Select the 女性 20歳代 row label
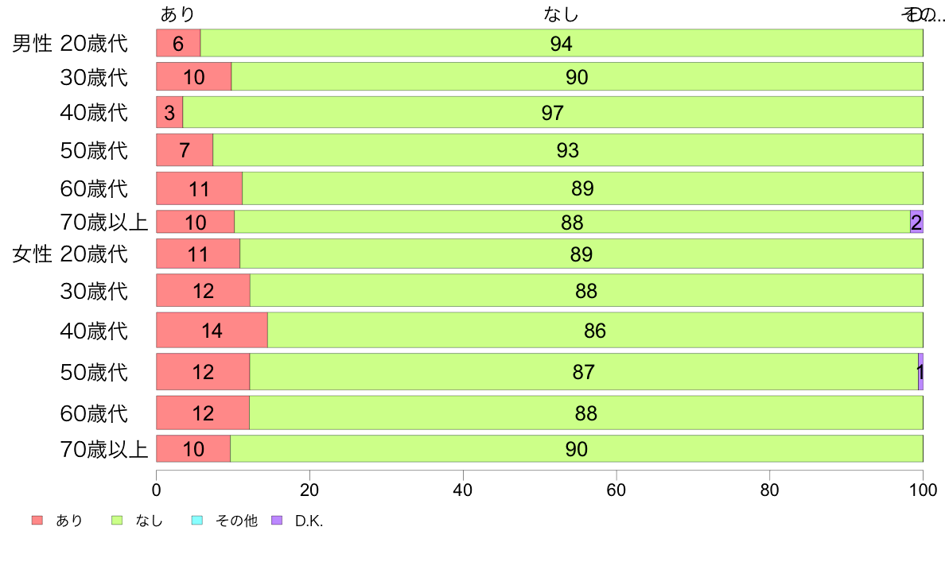 point(70,254)
